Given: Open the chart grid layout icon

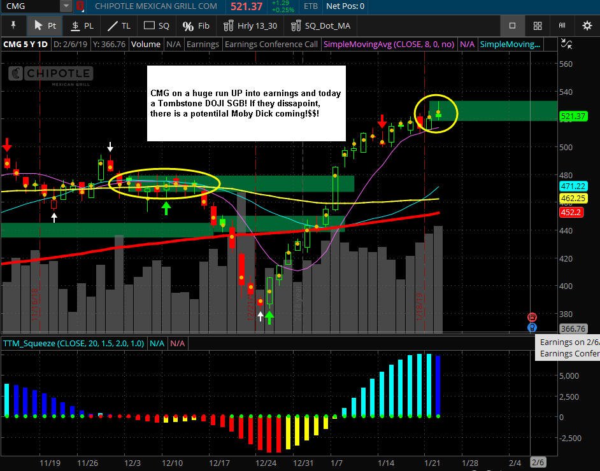Looking at the screenshot, I should [x=538, y=25].
